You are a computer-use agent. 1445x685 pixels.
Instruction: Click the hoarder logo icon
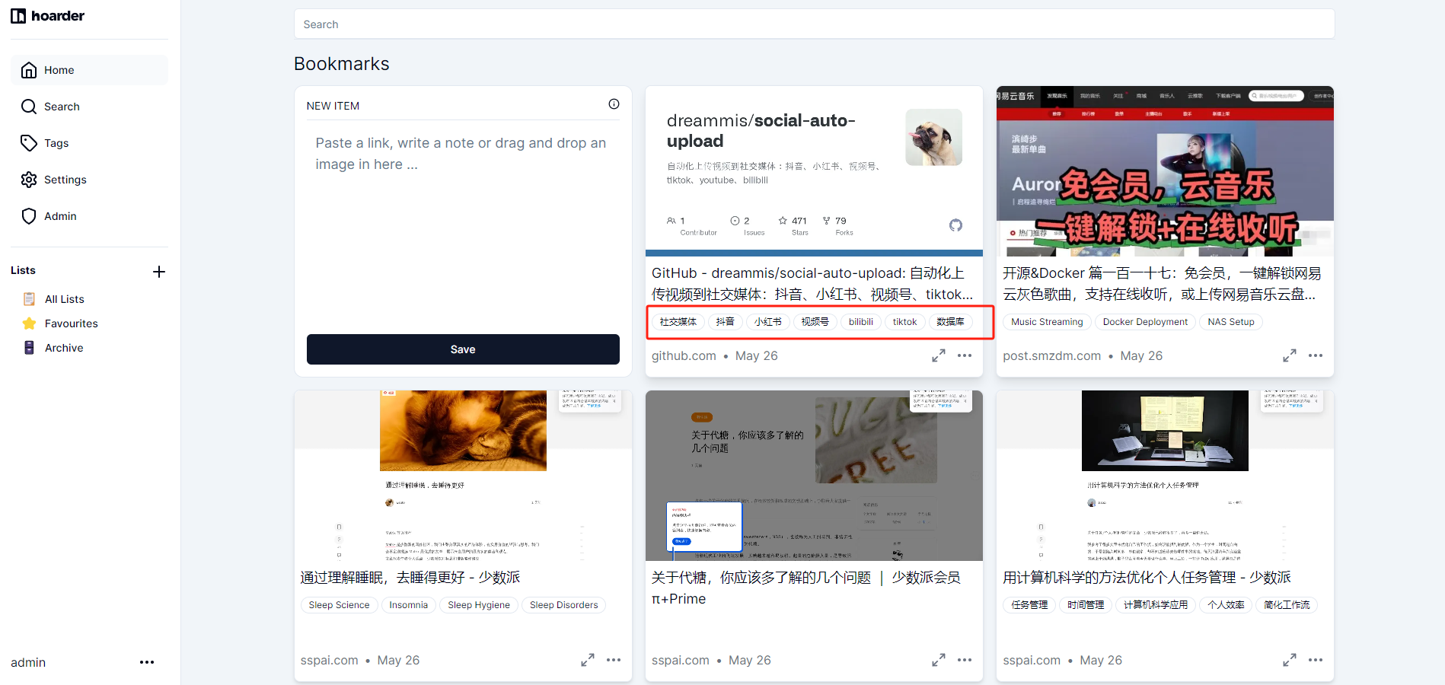click(x=18, y=16)
